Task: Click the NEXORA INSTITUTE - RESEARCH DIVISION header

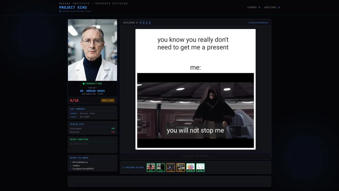Action: pos(93,3)
